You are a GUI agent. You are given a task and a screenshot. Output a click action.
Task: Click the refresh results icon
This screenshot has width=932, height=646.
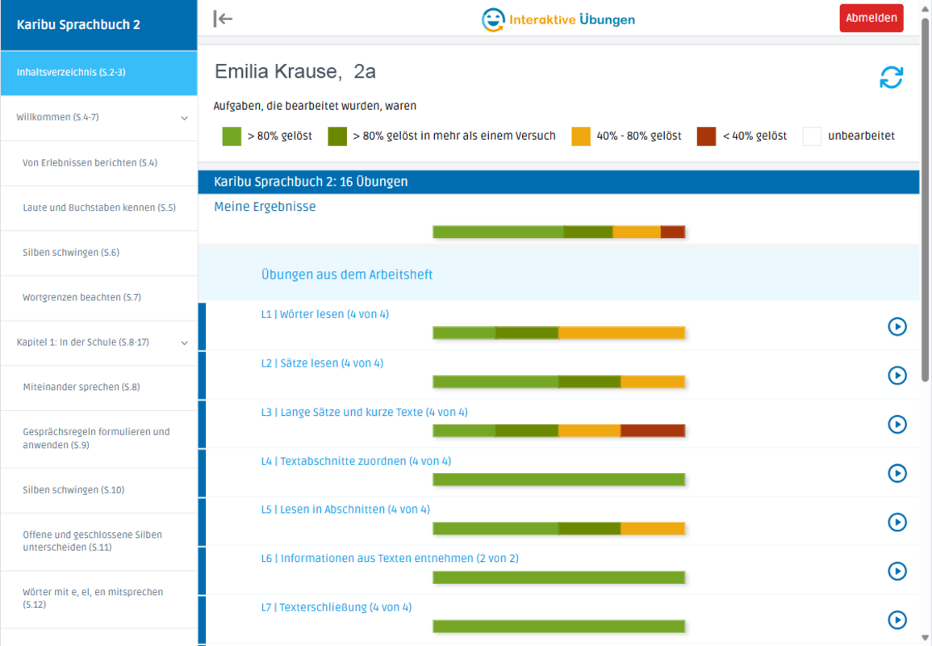coord(891,78)
